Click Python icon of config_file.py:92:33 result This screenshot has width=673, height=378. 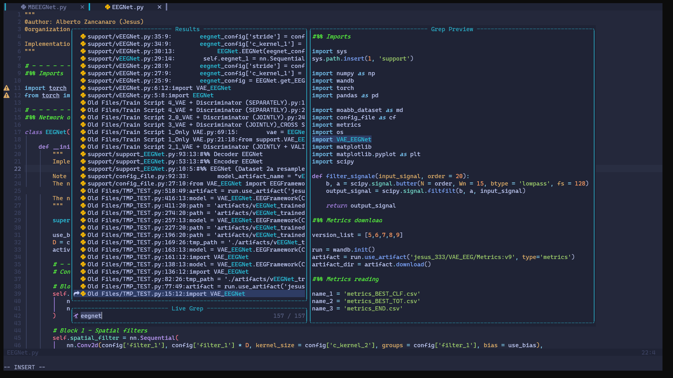(83, 176)
